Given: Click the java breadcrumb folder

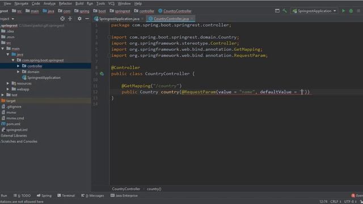Looking at the screenshot, I should (48, 11).
